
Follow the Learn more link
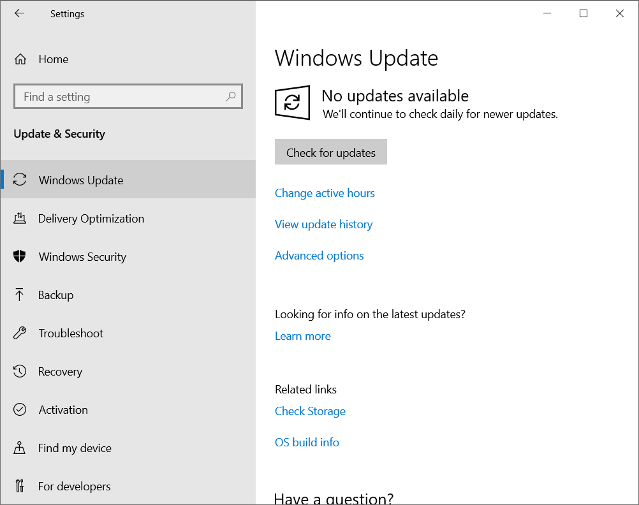pos(303,336)
